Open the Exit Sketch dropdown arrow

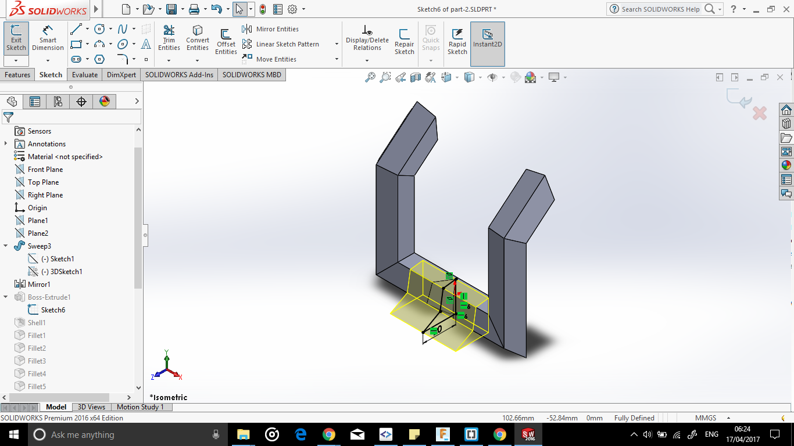pyautogui.click(x=16, y=60)
